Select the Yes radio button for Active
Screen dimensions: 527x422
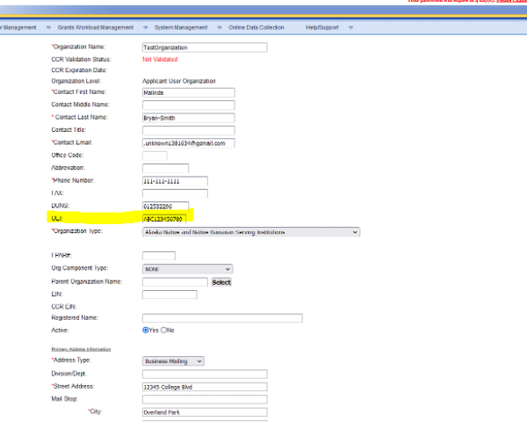146,330
